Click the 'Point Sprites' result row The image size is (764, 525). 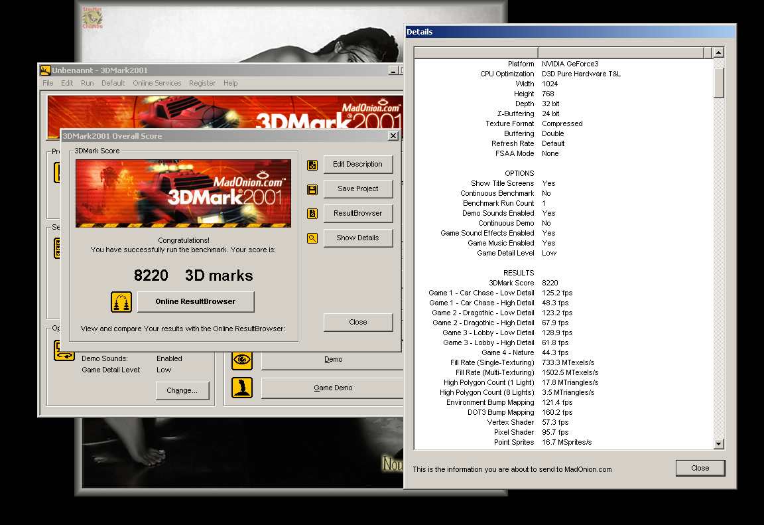tap(542, 443)
